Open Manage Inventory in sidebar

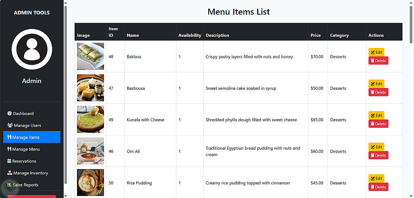31,173
